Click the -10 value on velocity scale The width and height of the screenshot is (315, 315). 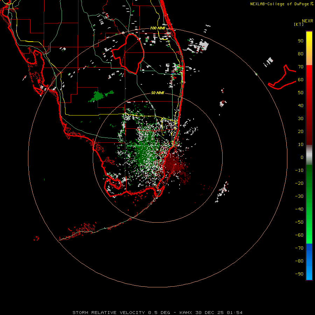click(299, 170)
